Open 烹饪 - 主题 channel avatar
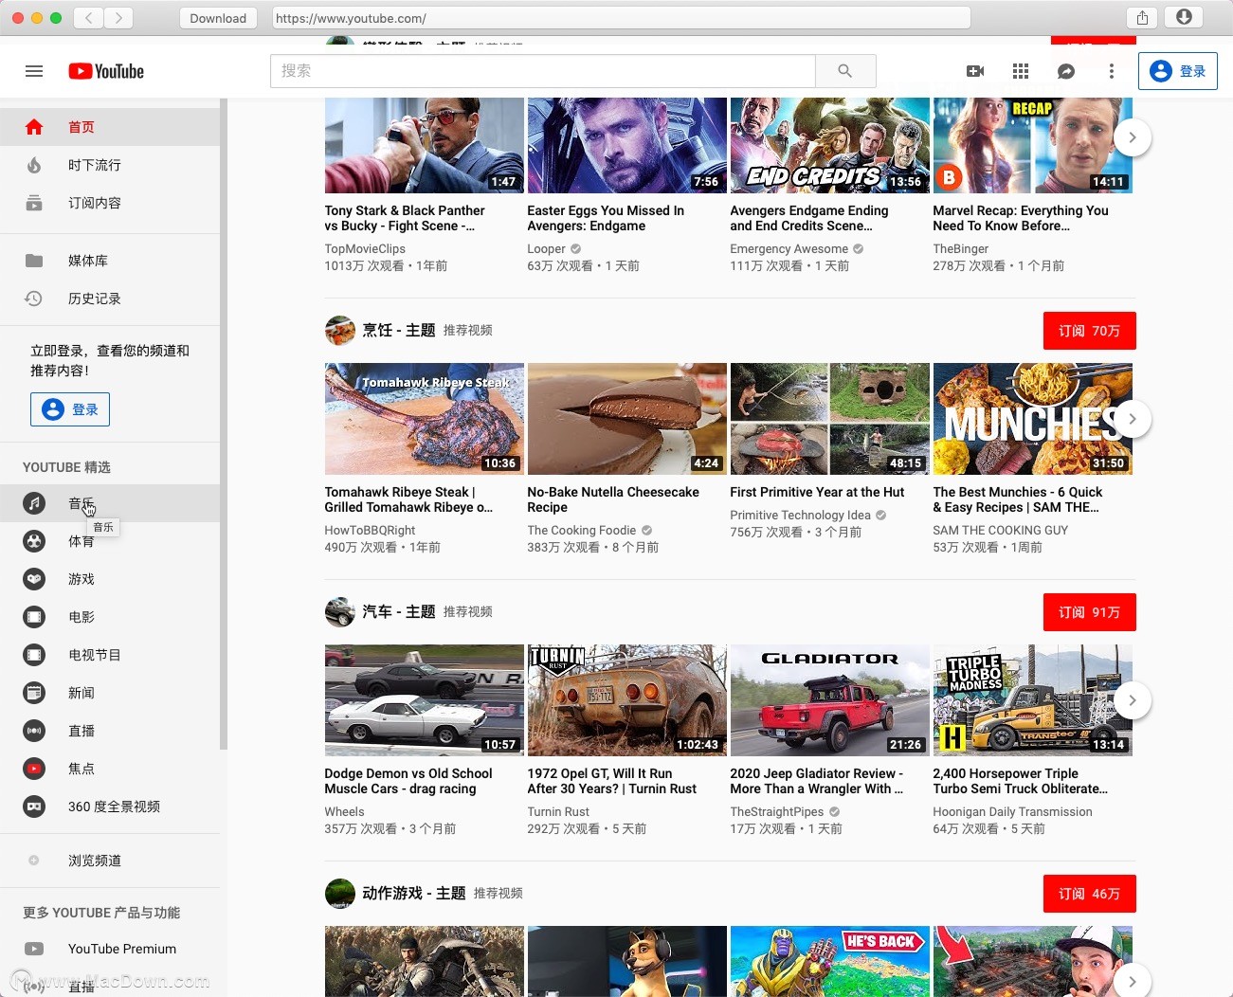This screenshot has width=1233, height=997. click(339, 331)
